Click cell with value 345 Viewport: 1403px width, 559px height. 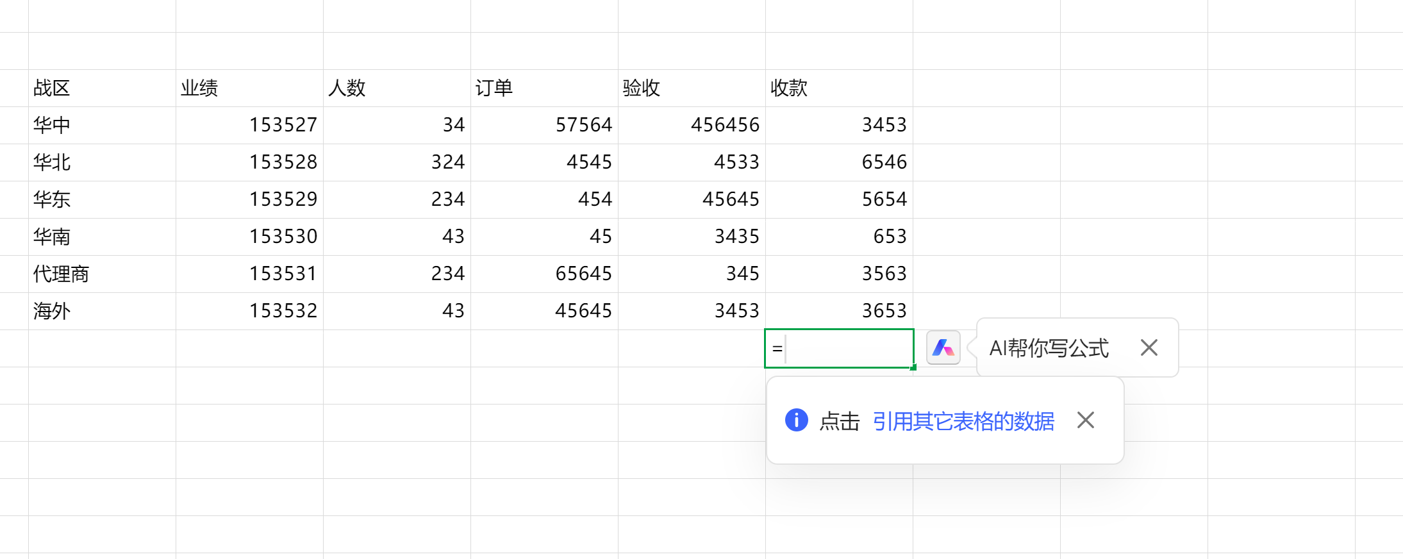tap(692, 274)
